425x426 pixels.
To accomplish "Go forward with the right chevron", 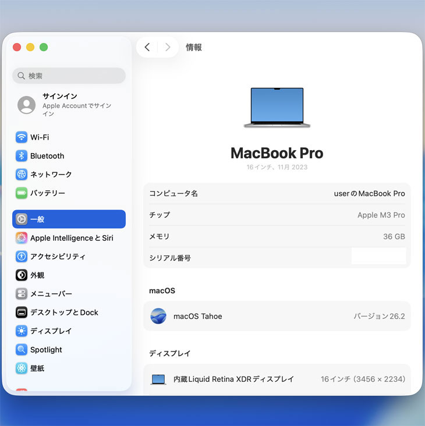I will [168, 47].
